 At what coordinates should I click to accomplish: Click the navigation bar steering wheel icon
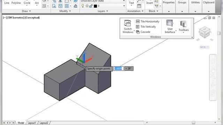click(213, 61)
